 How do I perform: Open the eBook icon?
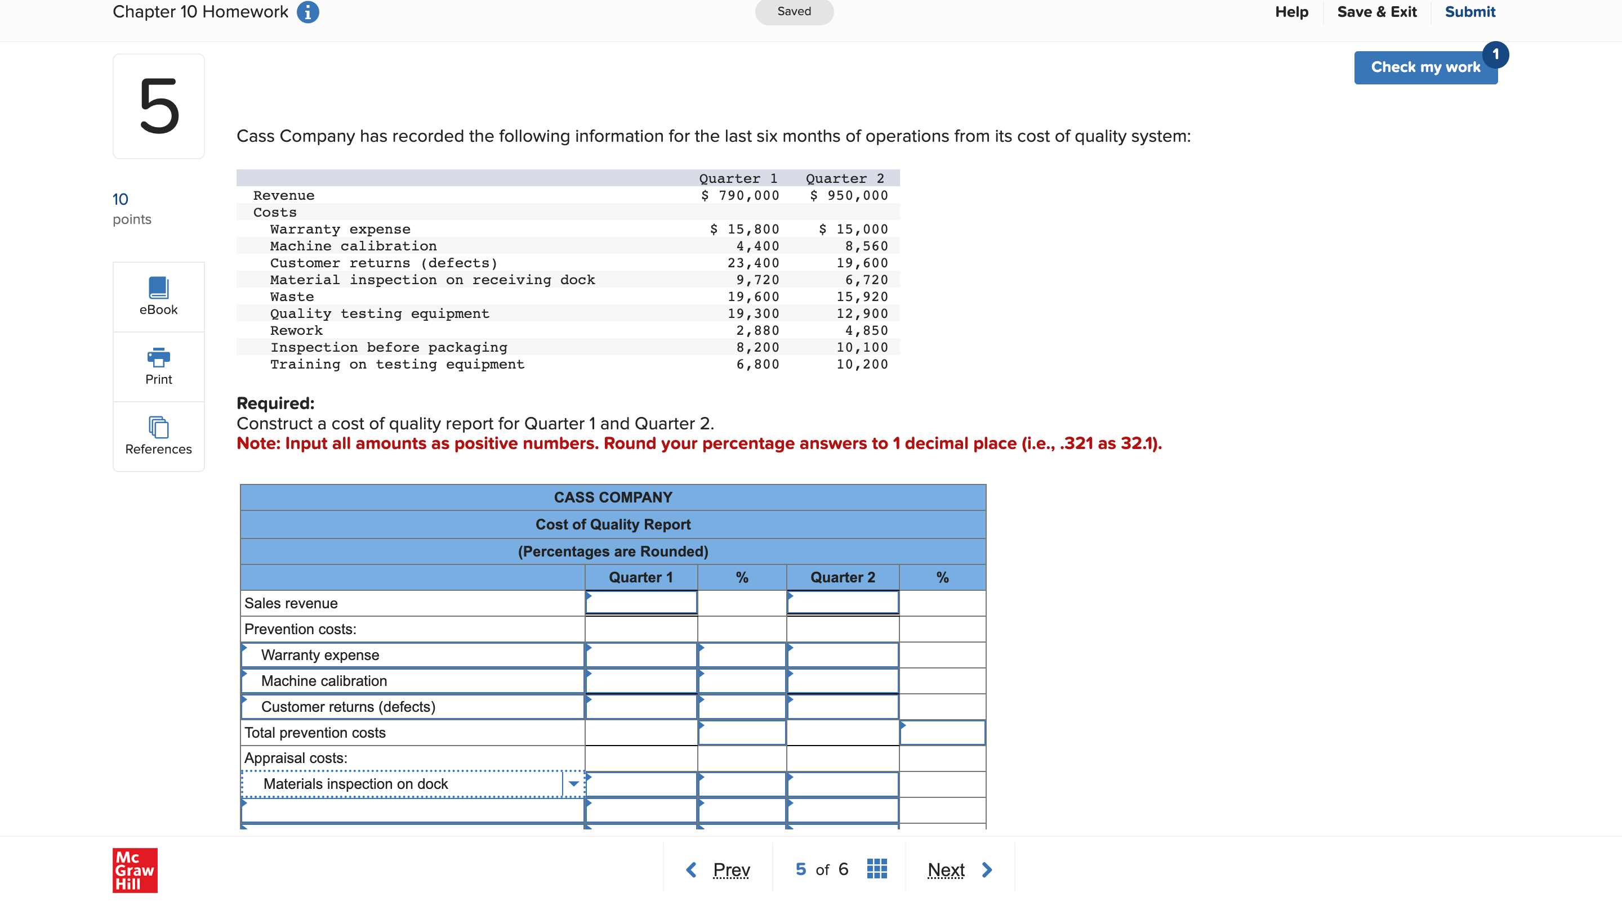point(159,288)
